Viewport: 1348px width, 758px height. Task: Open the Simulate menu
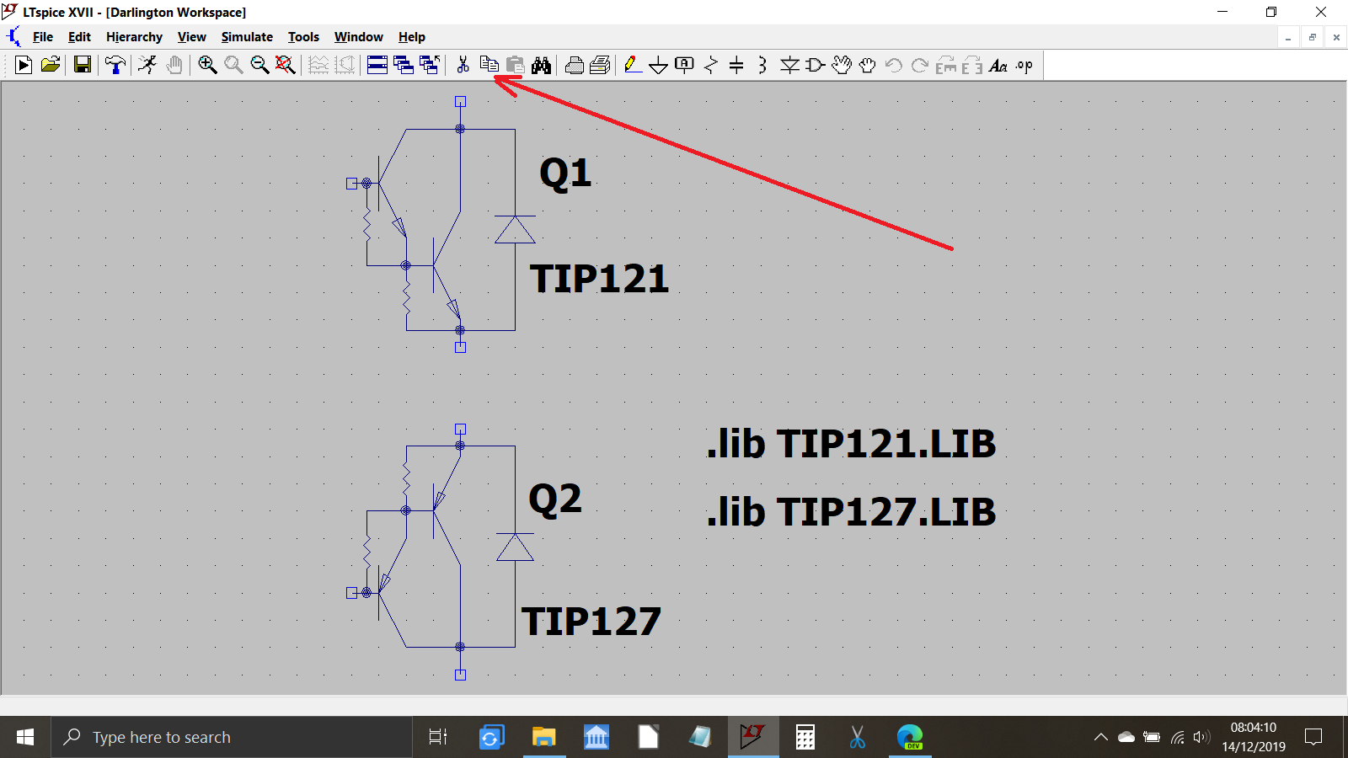pos(247,37)
